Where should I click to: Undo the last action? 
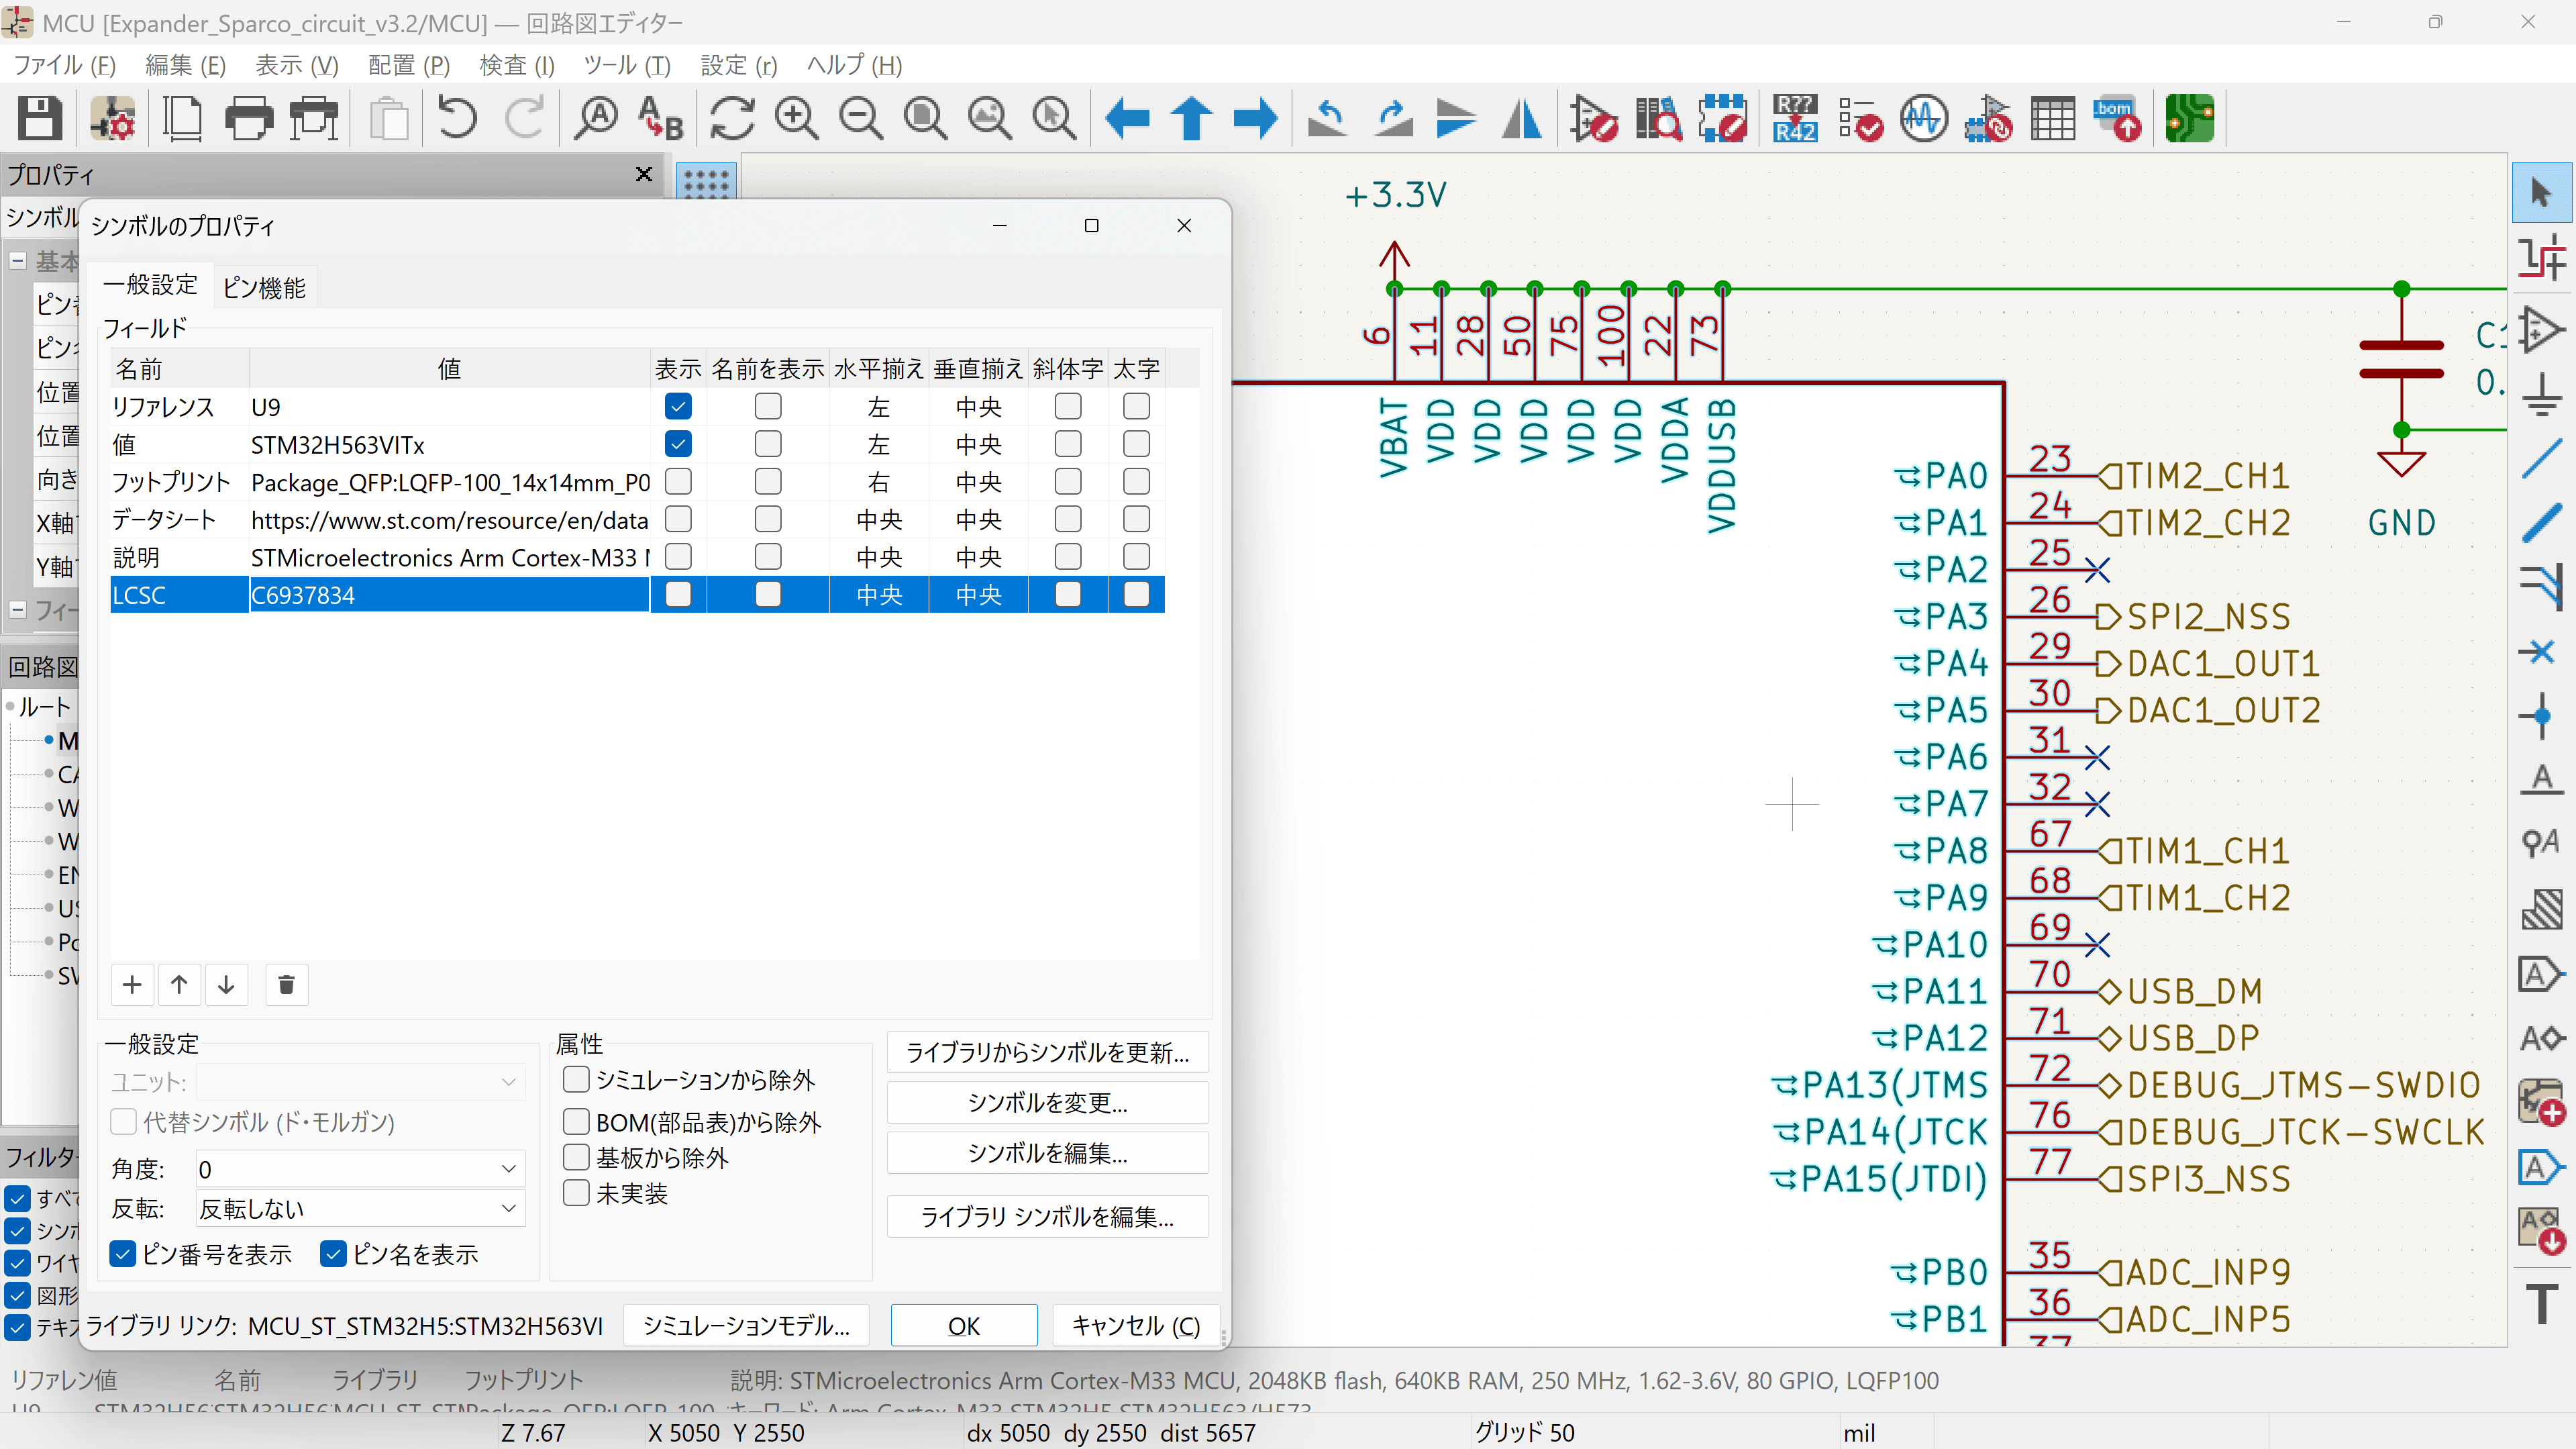point(457,119)
